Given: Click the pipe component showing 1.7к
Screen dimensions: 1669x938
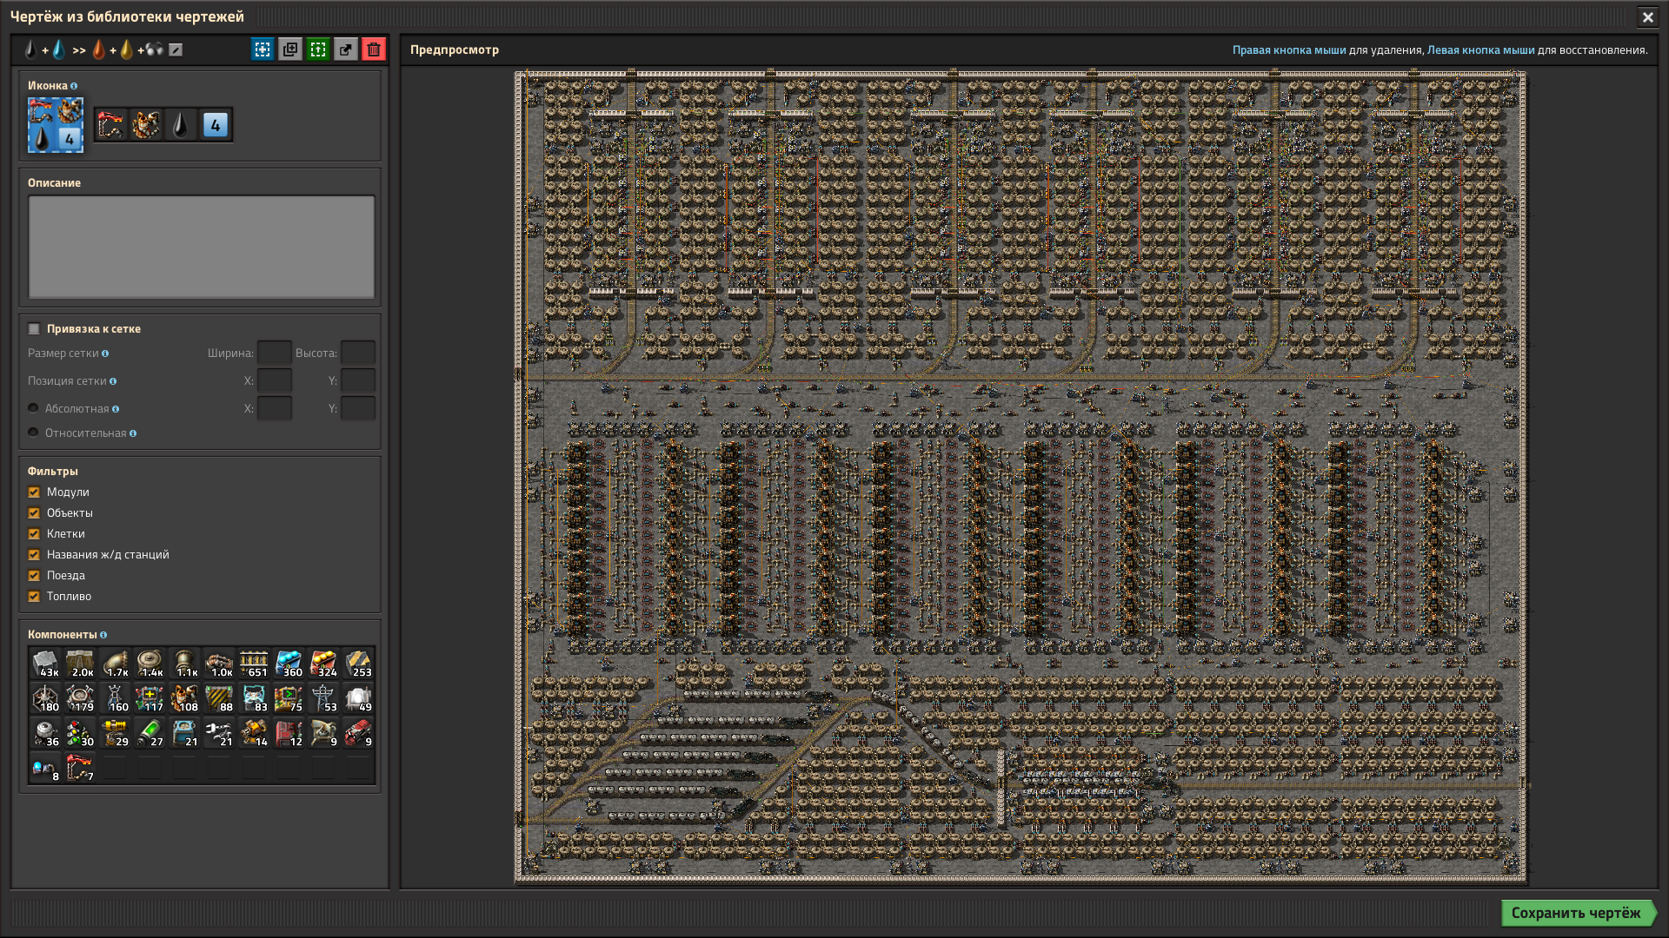Looking at the screenshot, I should tap(115, 664).
